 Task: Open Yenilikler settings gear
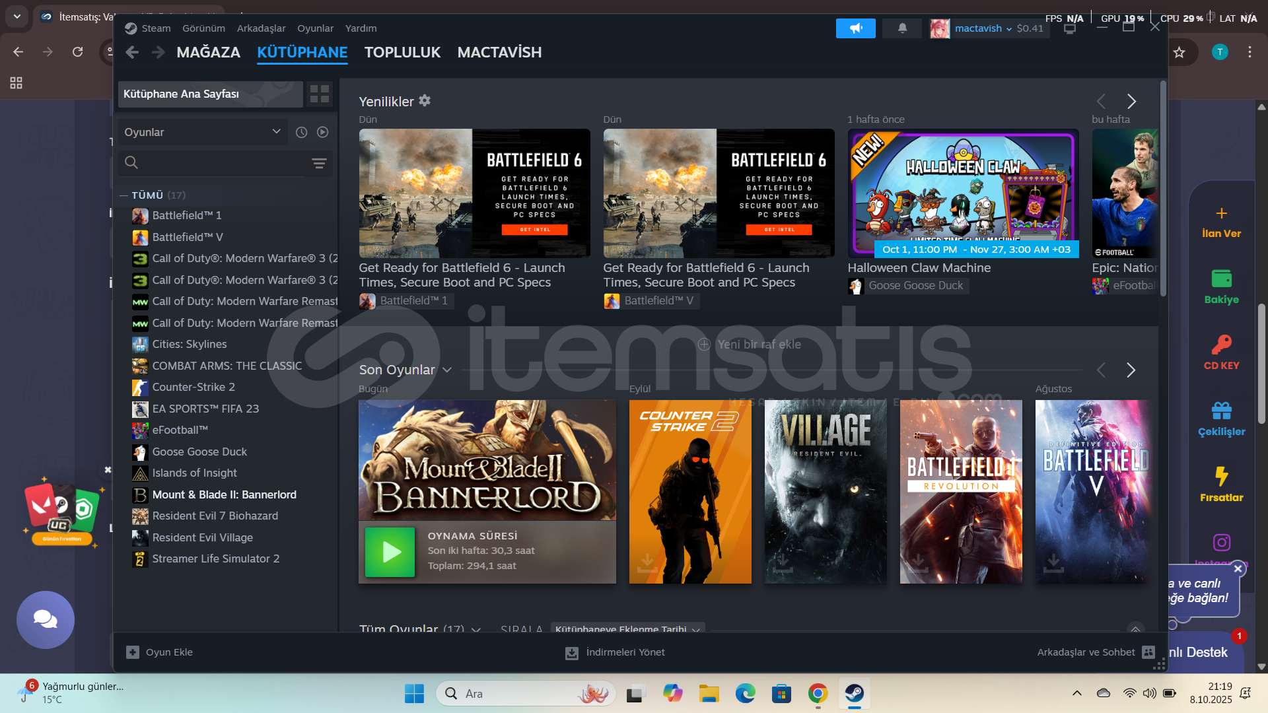click(x=425, y=100)
